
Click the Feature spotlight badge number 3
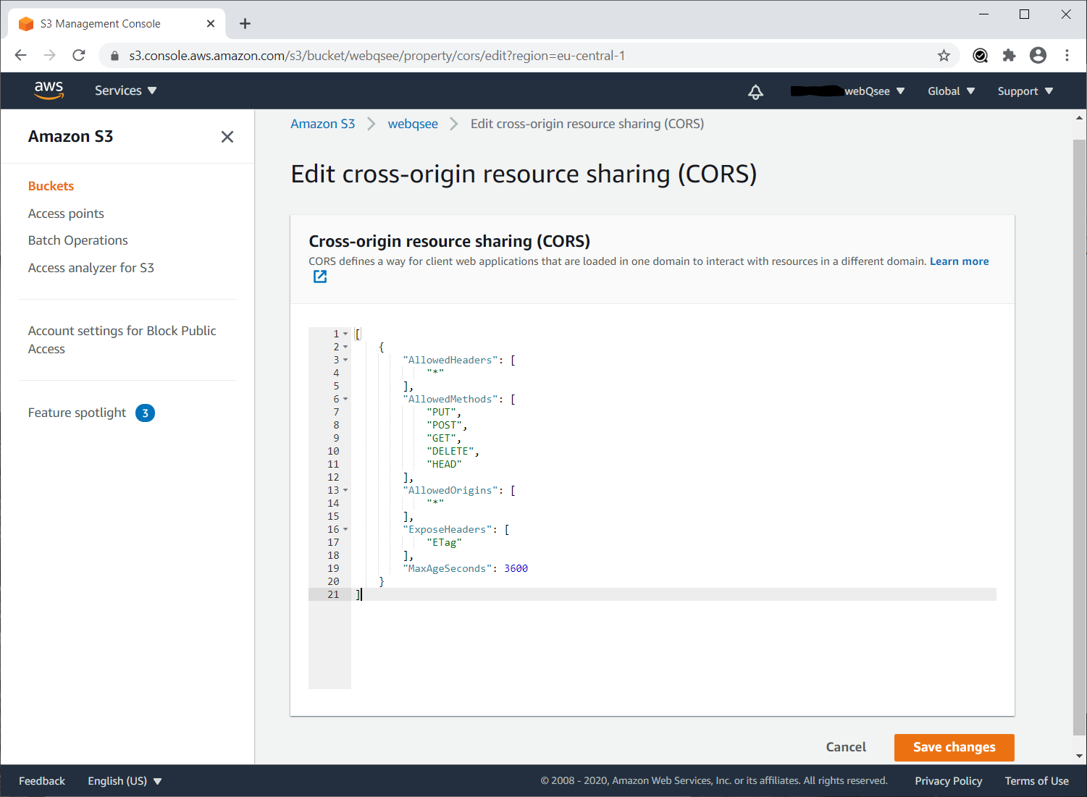(x=145, y=413)
